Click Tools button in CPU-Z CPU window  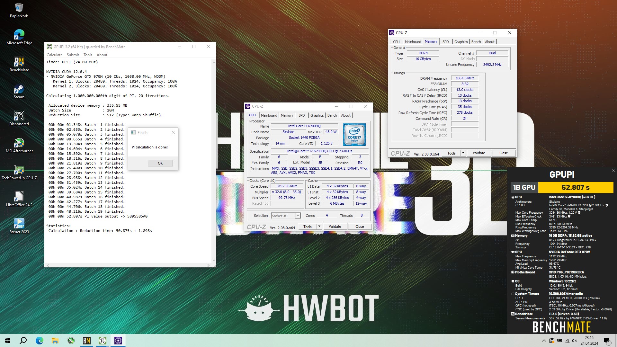[307, 227]
